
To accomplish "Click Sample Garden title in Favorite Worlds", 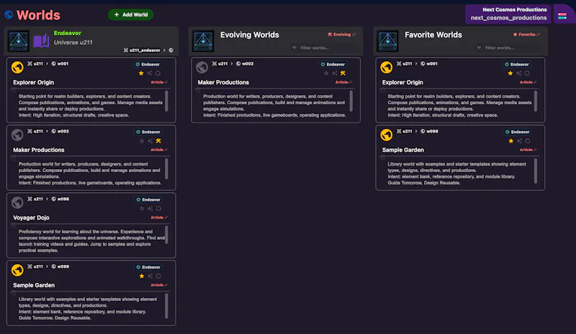I will coord(403,150).
